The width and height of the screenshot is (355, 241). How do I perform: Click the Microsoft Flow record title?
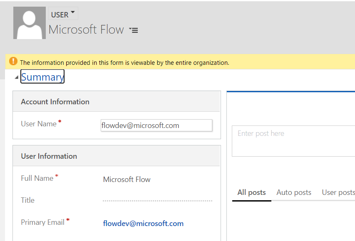click(x=86, y=30)
